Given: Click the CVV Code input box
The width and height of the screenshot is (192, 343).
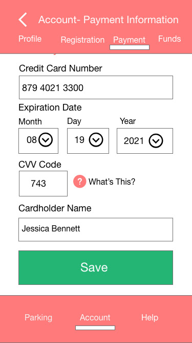Looking at the screenshot, I should (x=43, y=184).
